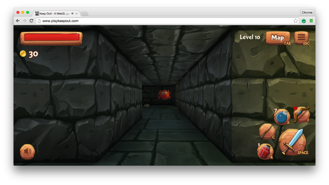329x185 pixels.
Task: Open the Map with the TAB button
Action: pyautogui.click(x=278, y=38)
